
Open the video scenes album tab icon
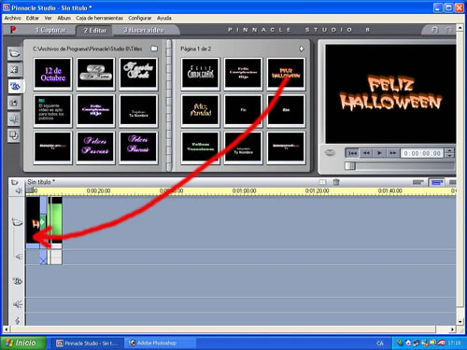pyautogui.click(x=14, y=53)
